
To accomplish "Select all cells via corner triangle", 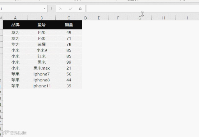I will (x=1, y=18).
